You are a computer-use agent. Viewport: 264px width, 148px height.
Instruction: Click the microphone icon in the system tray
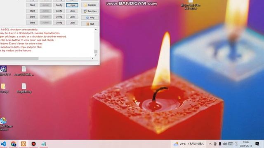[x=220, y=144]
